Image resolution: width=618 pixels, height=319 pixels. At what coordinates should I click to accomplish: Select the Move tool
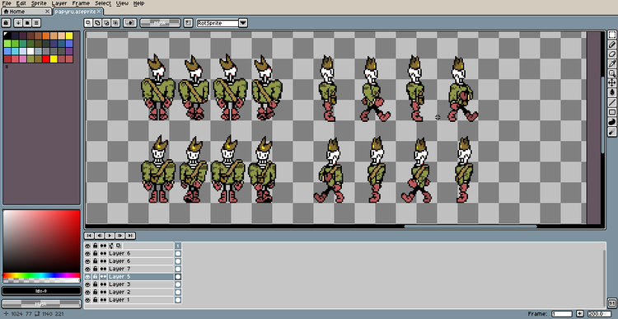click(x=612, y=82)
